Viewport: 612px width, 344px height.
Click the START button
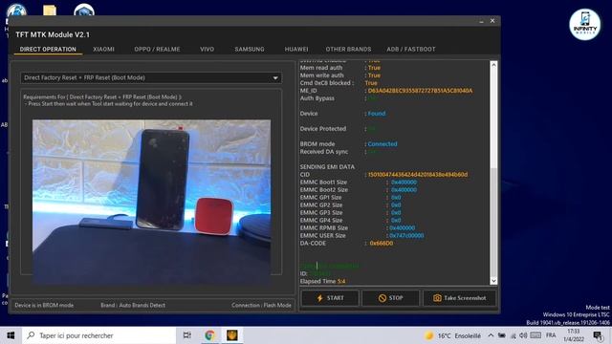pos(330,298)
